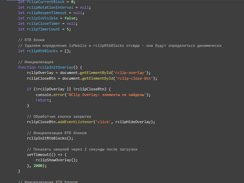Image resolution: width=244 pixels, height=183 pixels.
Task: Click the string 'rclip-close-btn' in getElementById call
Action: [x=134, y=78]
